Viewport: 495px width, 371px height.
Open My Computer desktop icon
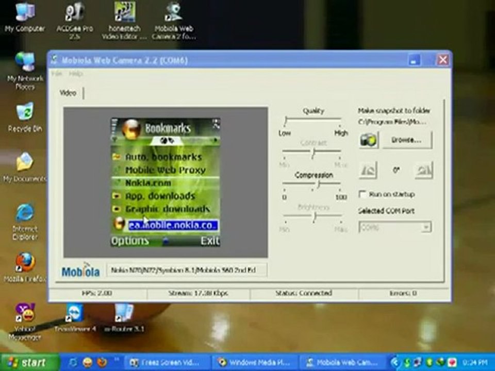[25, 18]
